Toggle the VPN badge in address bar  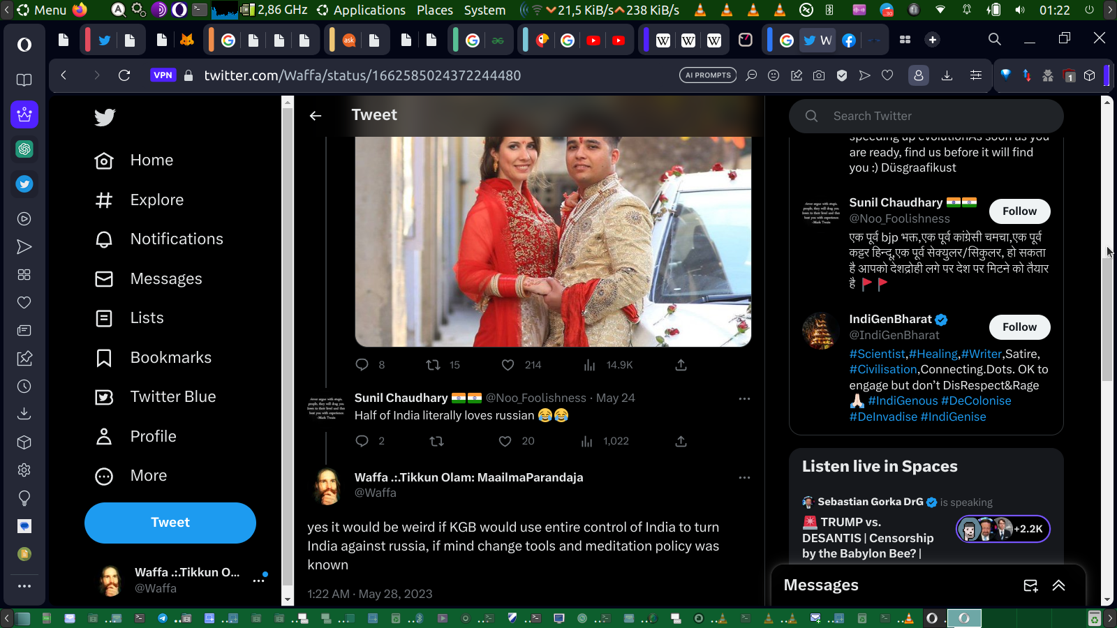[x=163, y=75]
